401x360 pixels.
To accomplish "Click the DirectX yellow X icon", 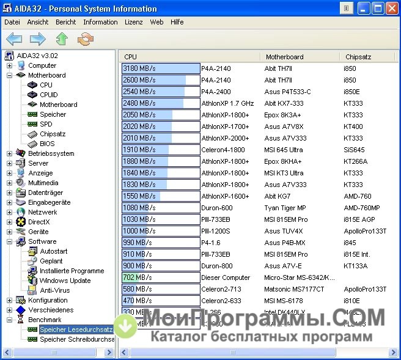I will click(21, 222).
